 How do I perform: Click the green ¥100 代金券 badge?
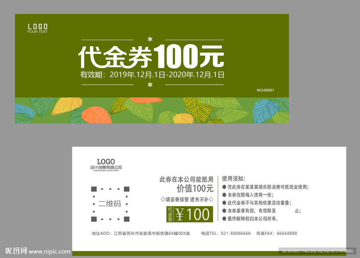pyautogui.click(x=190, y=214)
